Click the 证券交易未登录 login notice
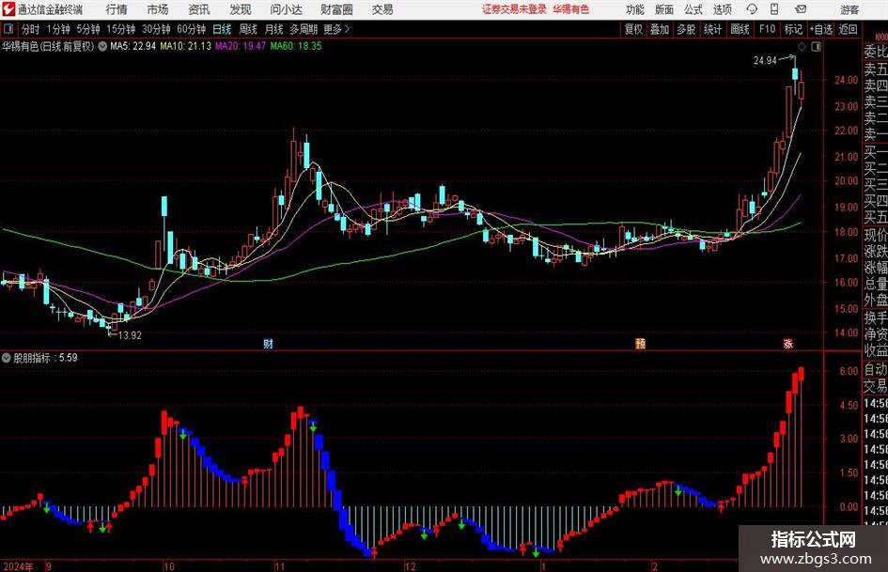Viewport: 888px width, 572px height. 515,9
